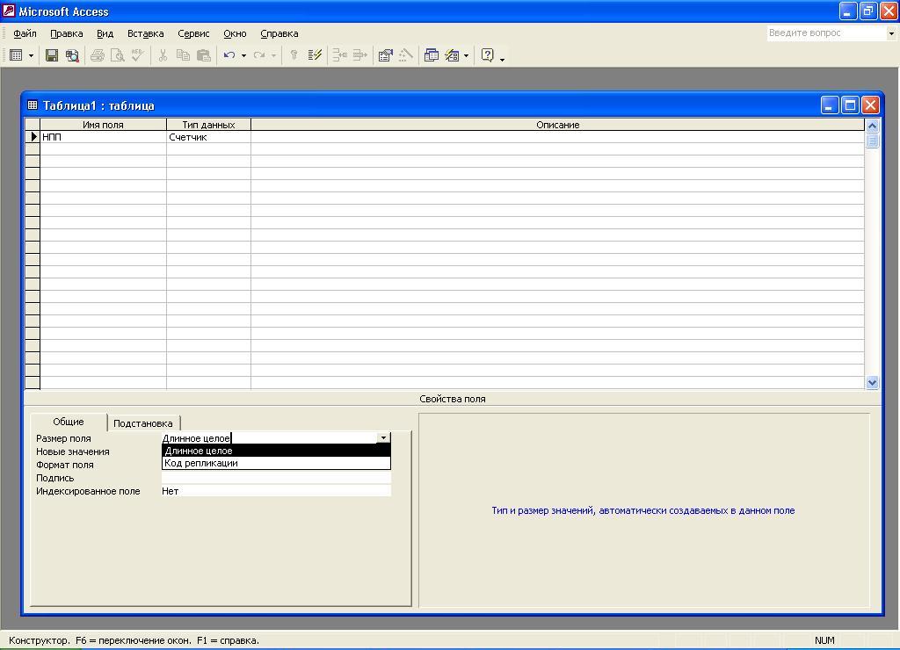900x650 pixels.
Task: Maximize the Таблица1 table window
Action: (x=850, y=105)
